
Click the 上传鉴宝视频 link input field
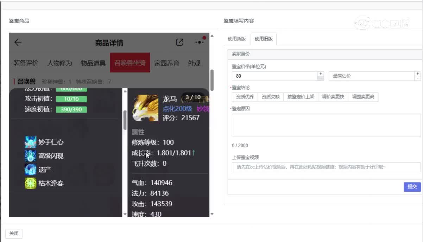point(326,167)
